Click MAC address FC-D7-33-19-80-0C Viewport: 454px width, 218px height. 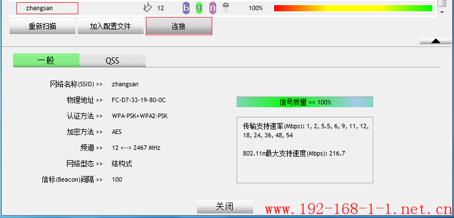click(x=138, y=100)
